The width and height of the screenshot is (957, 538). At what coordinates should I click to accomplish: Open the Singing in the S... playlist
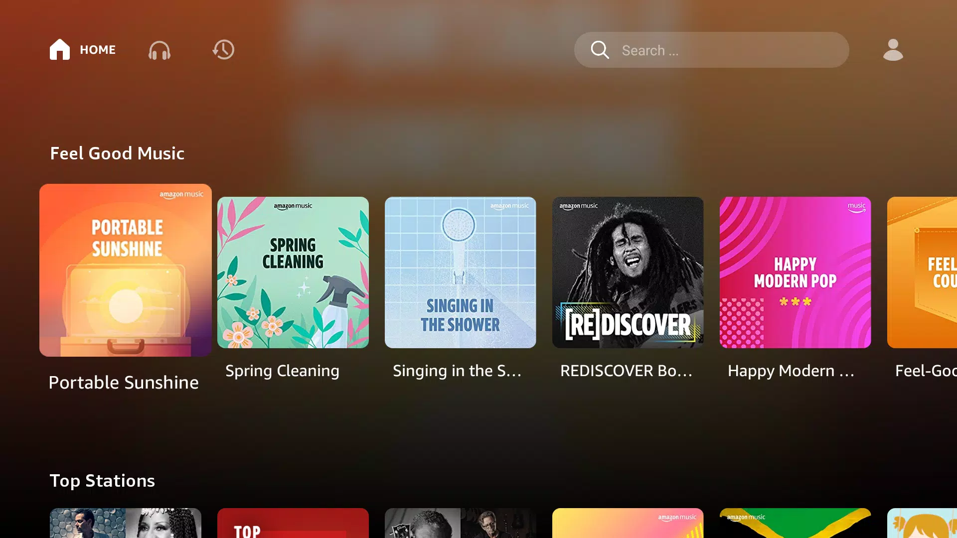pos(460,272)
